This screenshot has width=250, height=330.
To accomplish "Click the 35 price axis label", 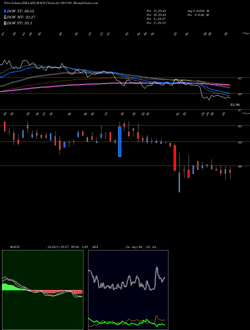I will (239, 126).
